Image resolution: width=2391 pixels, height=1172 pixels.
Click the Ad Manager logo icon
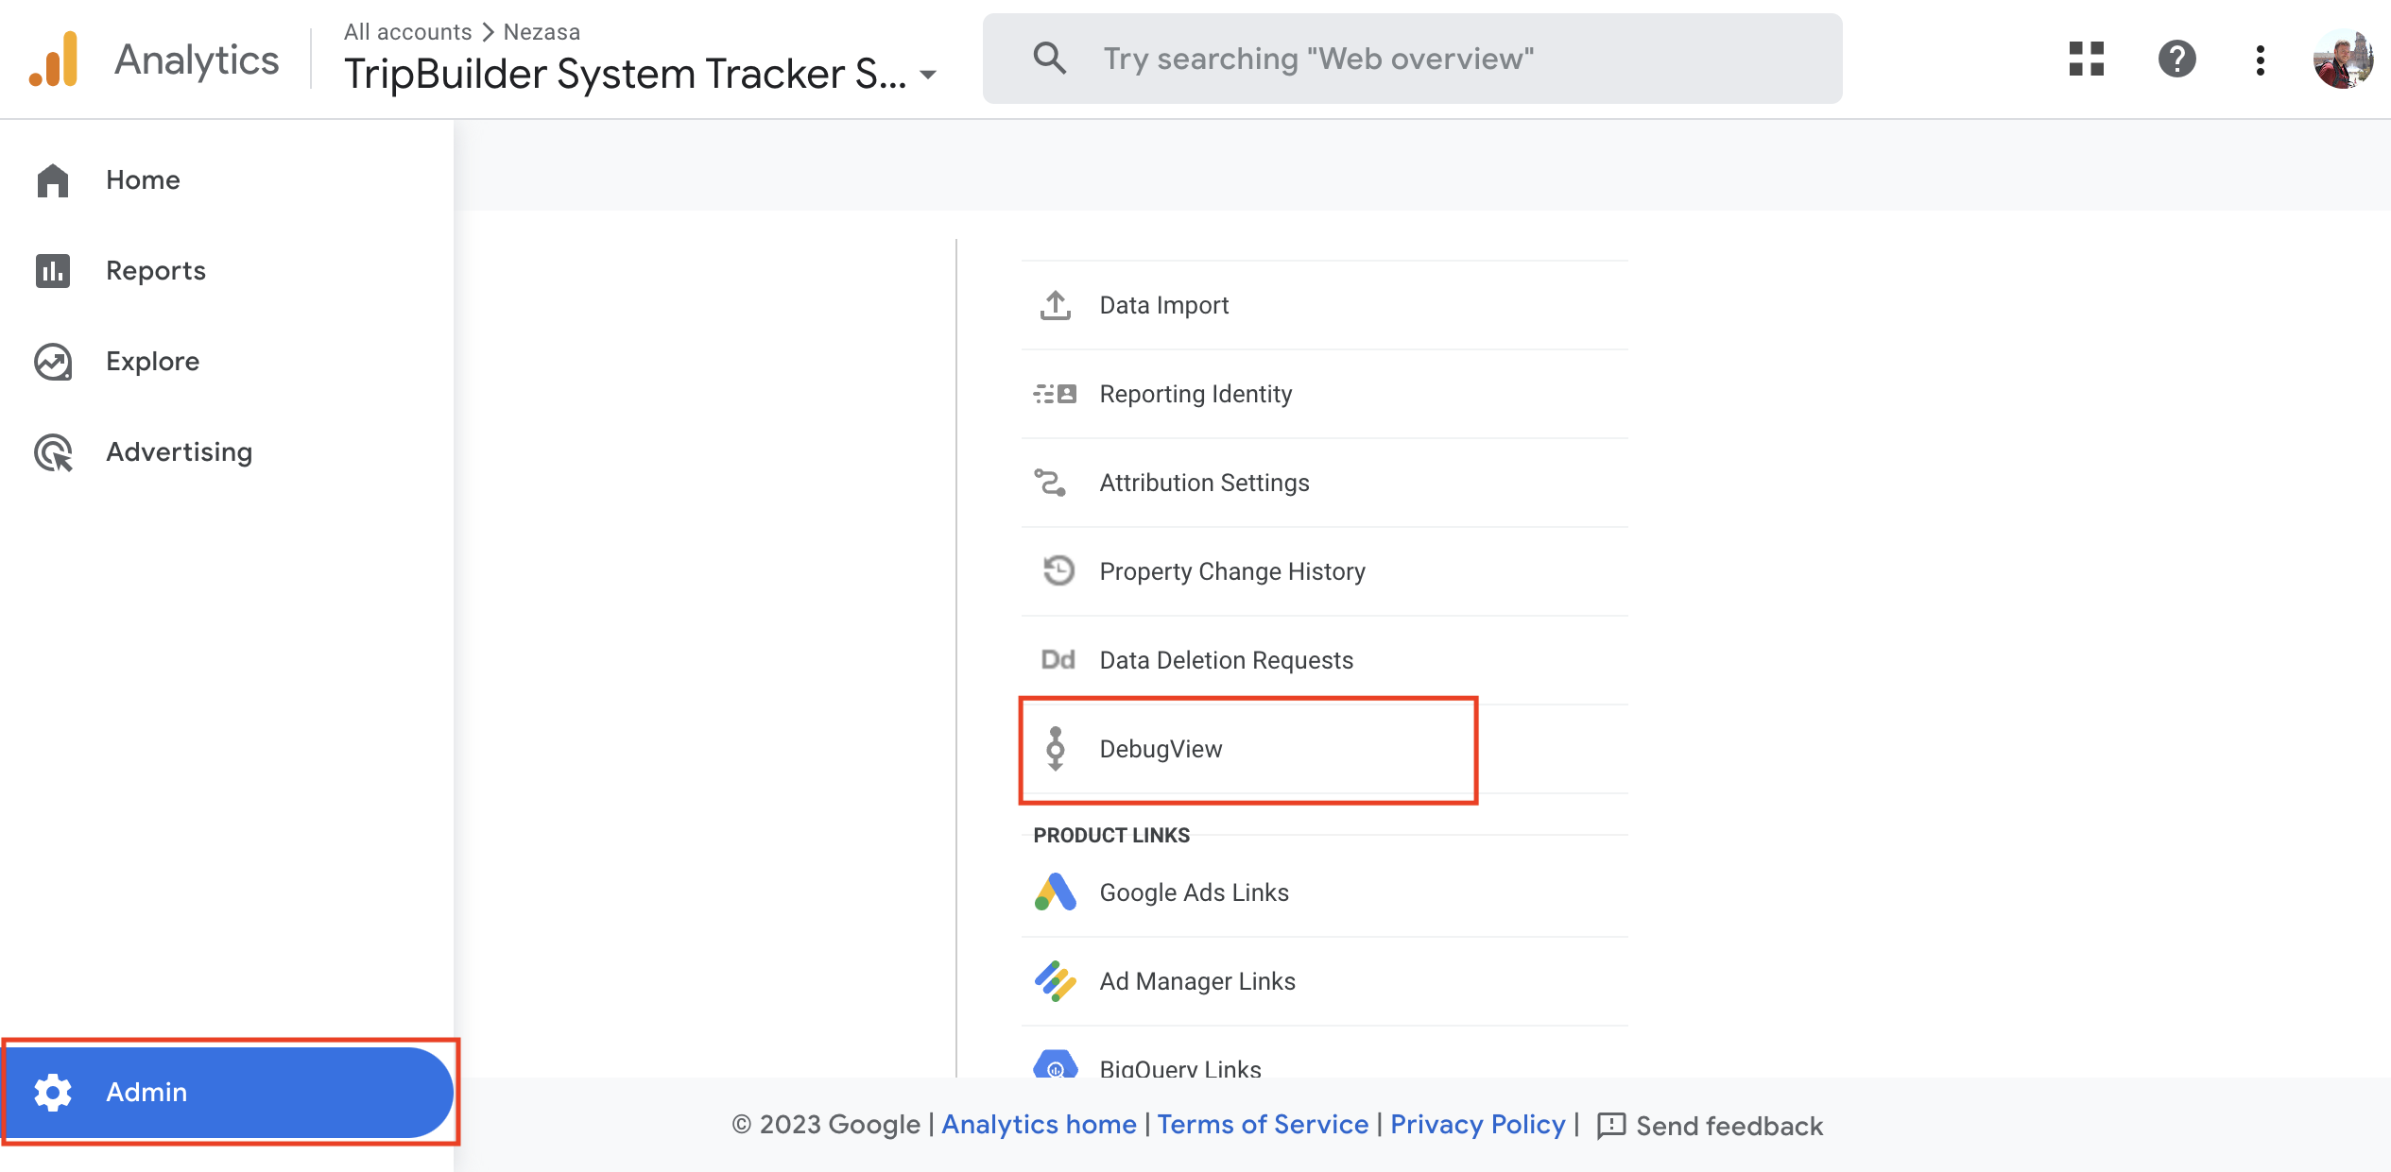tap(1056, 981)
